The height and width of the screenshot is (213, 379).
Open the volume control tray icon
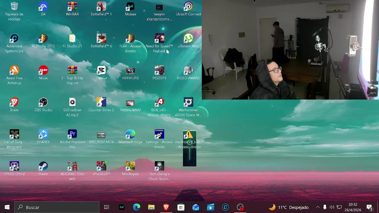pos(332,207)
